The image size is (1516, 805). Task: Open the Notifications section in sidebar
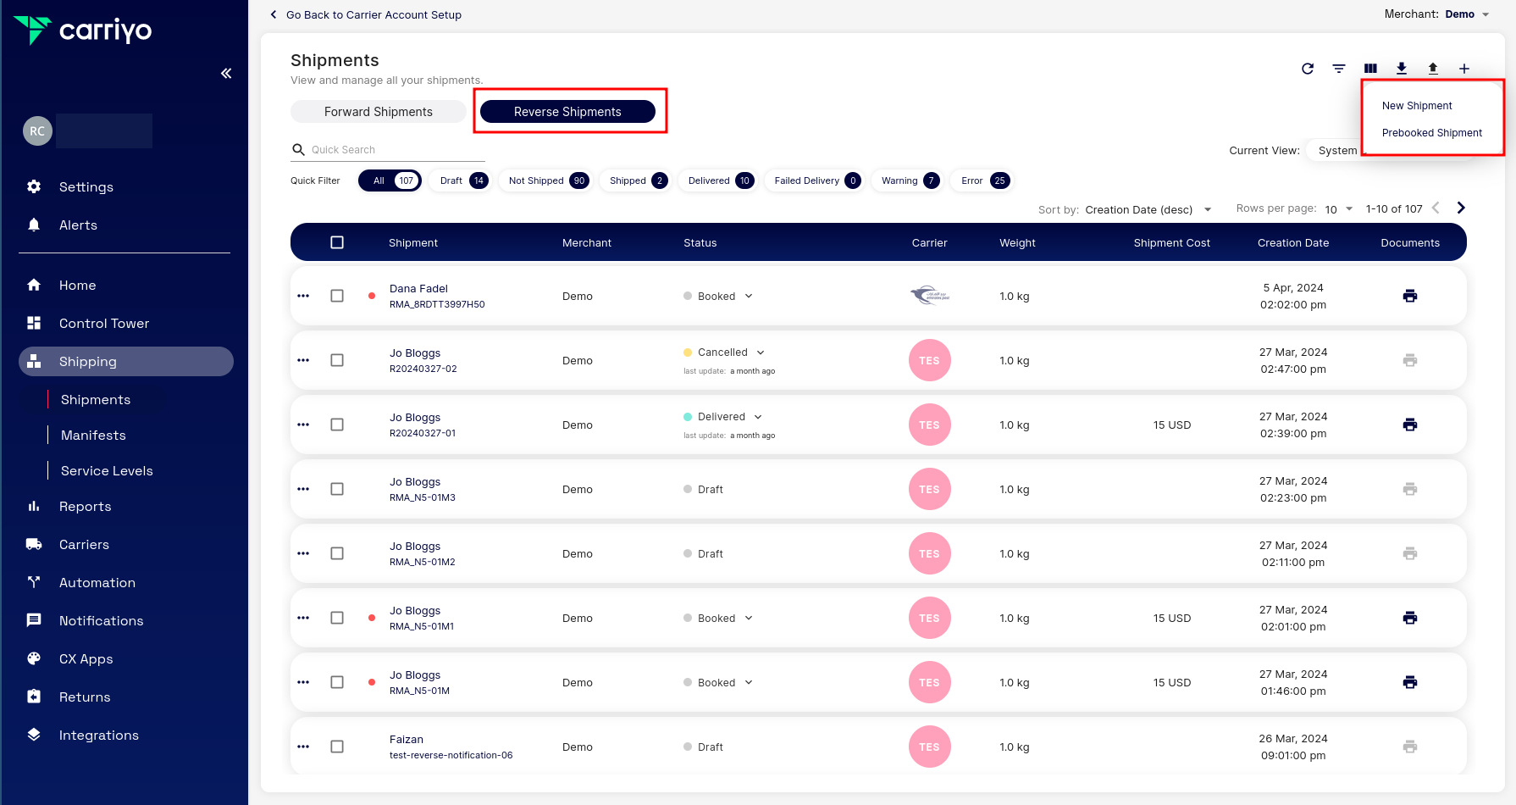pyautogui.click(x=101, y=620)
